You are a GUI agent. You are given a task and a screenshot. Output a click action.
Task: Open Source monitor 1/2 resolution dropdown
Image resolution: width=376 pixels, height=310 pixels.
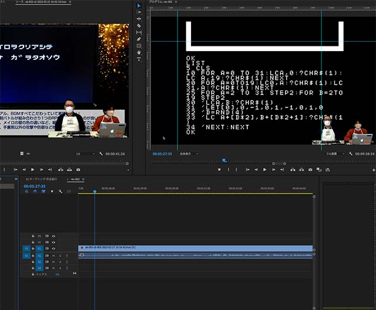(80, 154)
